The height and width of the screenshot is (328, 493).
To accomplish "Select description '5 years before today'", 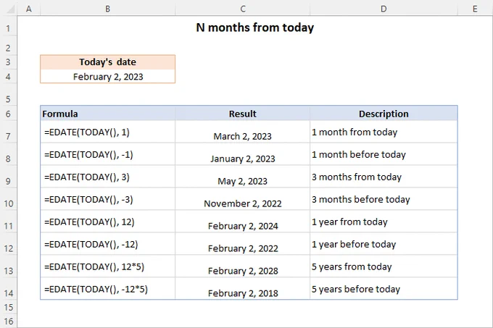I will click(384, 289).
